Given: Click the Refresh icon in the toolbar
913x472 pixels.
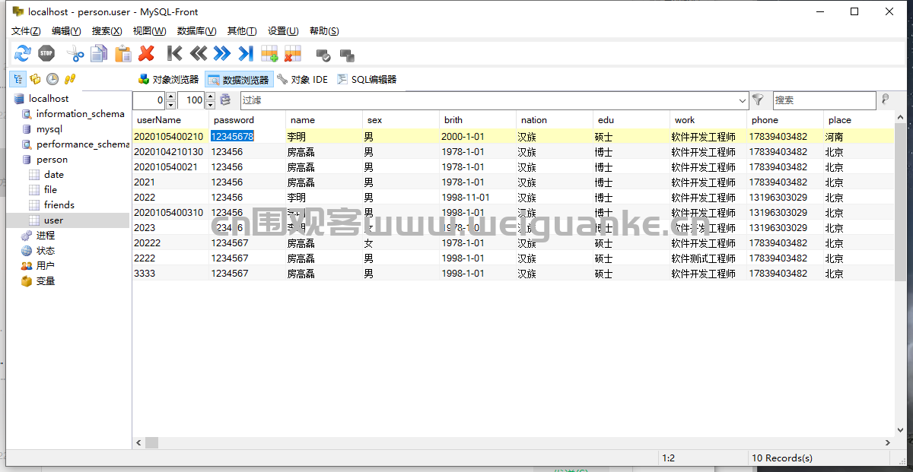Looking at the screenshot, I should [x=23, y=53].
